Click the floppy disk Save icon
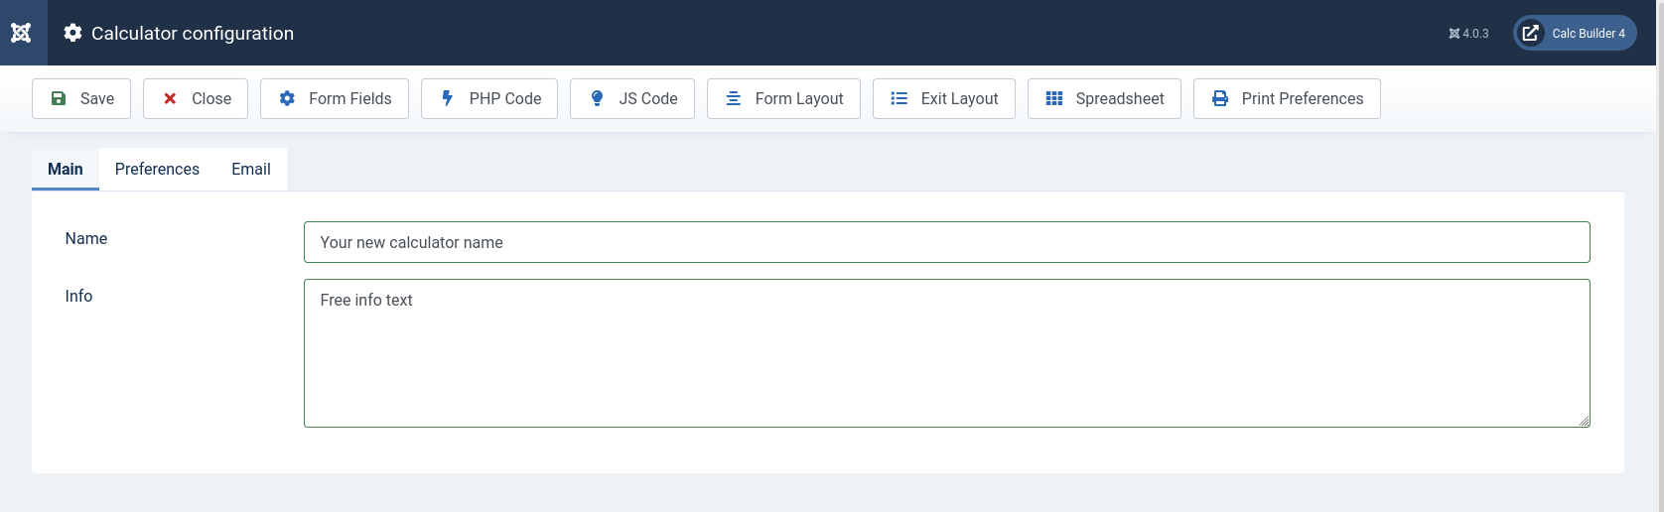The width and height of the screenshot is (1664, 512). click(x=59, y=98)
